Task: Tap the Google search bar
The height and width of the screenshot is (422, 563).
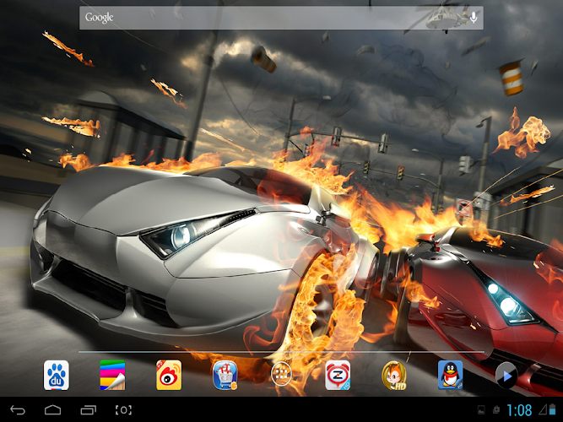Action: 281,18
